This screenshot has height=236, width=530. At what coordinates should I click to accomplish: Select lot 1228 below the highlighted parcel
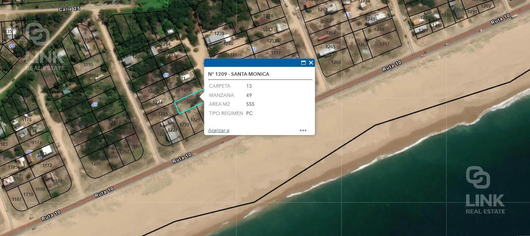pos(184,125)
